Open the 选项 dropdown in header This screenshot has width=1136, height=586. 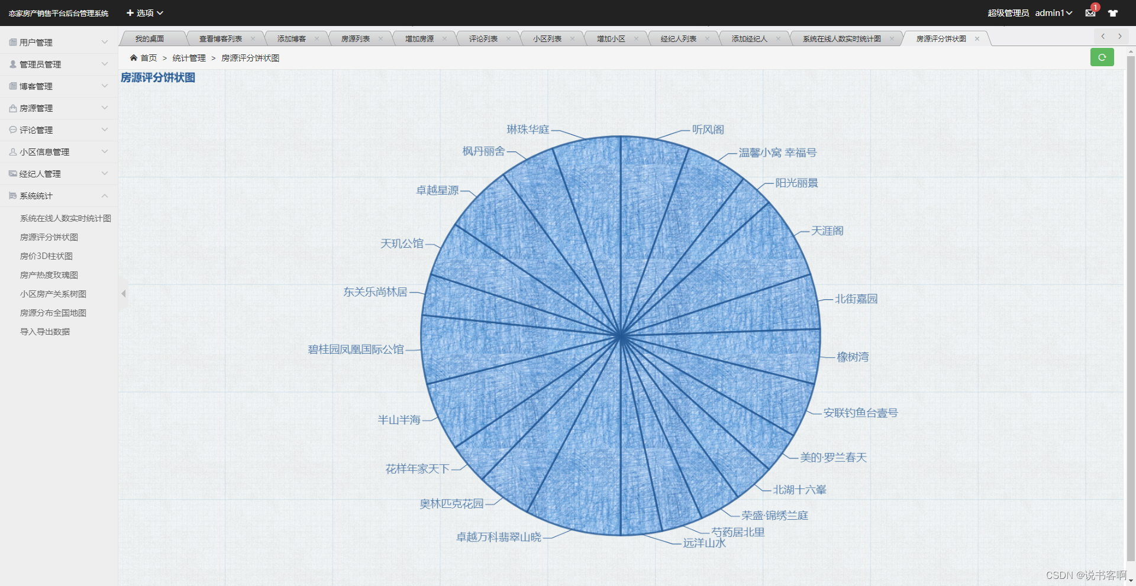[145, 13]
